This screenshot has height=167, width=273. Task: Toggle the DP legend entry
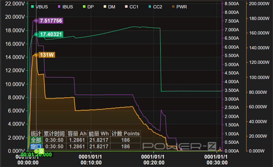[88, 7]
